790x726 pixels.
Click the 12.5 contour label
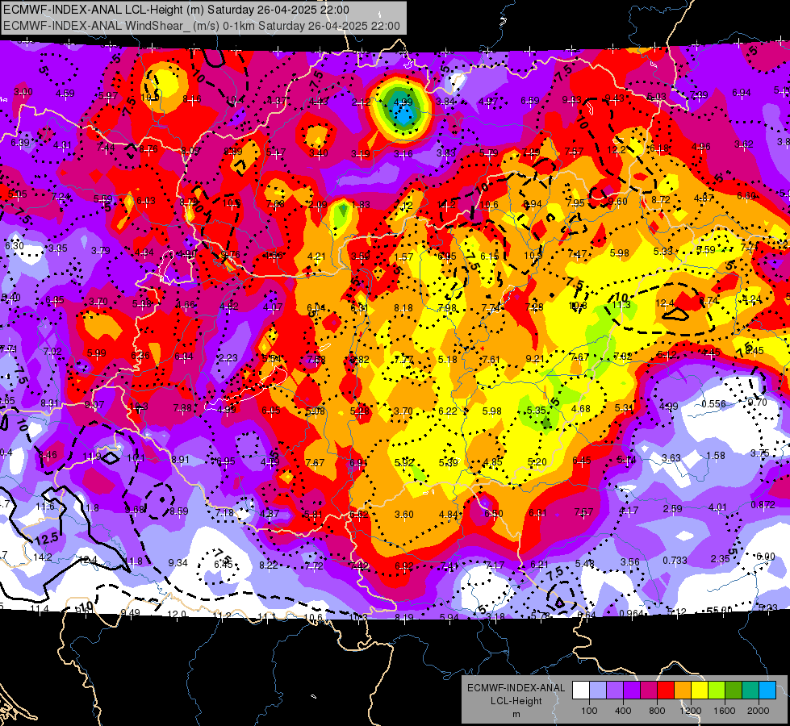click(x=47, y=538)
